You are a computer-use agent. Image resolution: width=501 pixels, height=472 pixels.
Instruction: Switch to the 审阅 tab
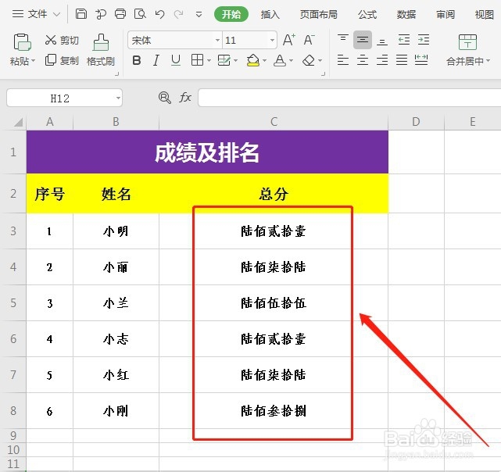(x=446, y=14)
